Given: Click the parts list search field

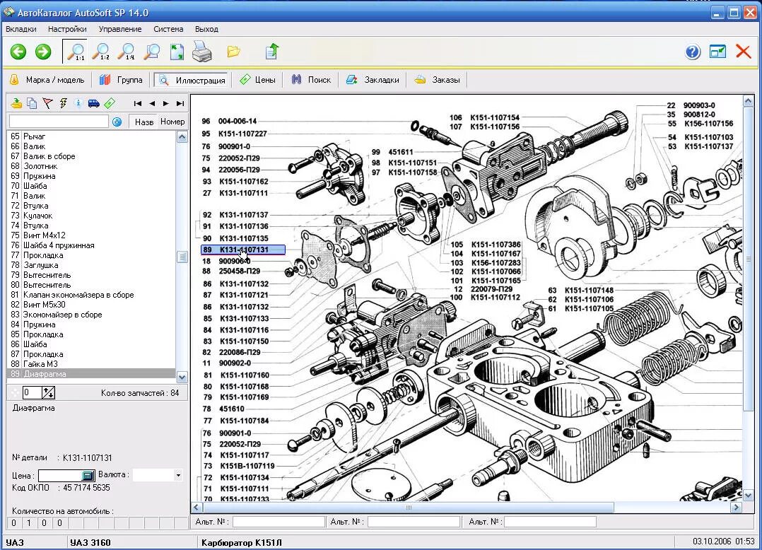Looking at the screenshot, I should coord(59,122).
